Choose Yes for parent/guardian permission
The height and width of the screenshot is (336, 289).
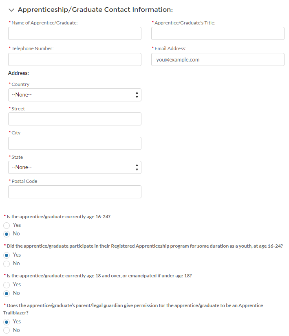7,322
